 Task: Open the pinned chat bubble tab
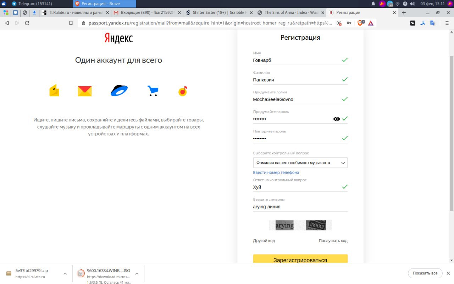pos(16,12)
